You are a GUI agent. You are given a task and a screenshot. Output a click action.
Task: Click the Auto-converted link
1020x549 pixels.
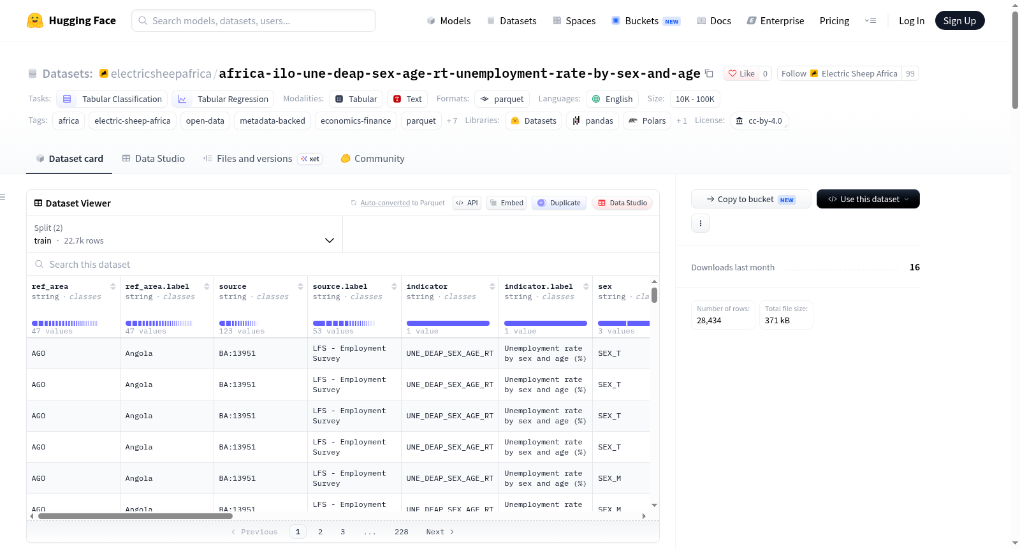click(385, 203)
